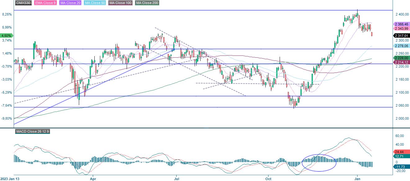Click the 8,25% left axis label
The width and height of the screenshot is (410, 181).
(7, 14)
